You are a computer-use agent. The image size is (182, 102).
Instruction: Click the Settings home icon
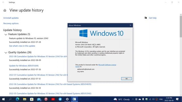tap(5, 10)
